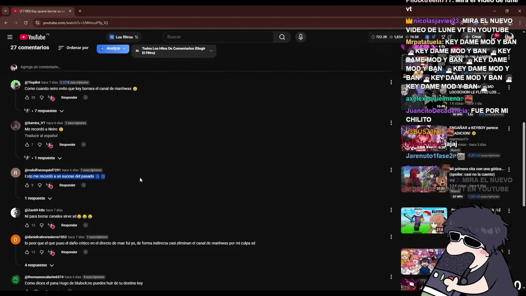
Task: Like the @Zax69-k8x comment
Action: coord(27,225)
